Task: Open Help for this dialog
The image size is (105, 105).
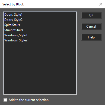Action: (91, 37)
